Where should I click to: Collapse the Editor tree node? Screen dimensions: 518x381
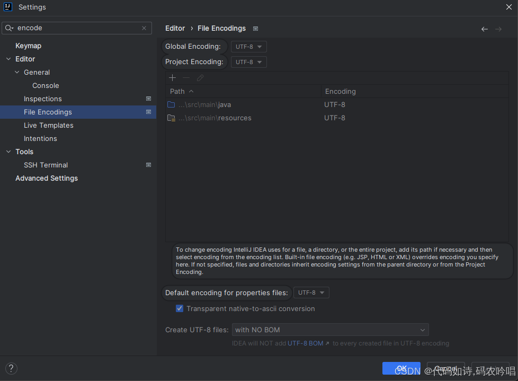(x=8, y=59)
